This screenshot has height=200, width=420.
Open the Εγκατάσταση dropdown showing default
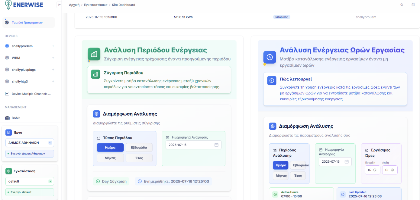tap(30, 181)
